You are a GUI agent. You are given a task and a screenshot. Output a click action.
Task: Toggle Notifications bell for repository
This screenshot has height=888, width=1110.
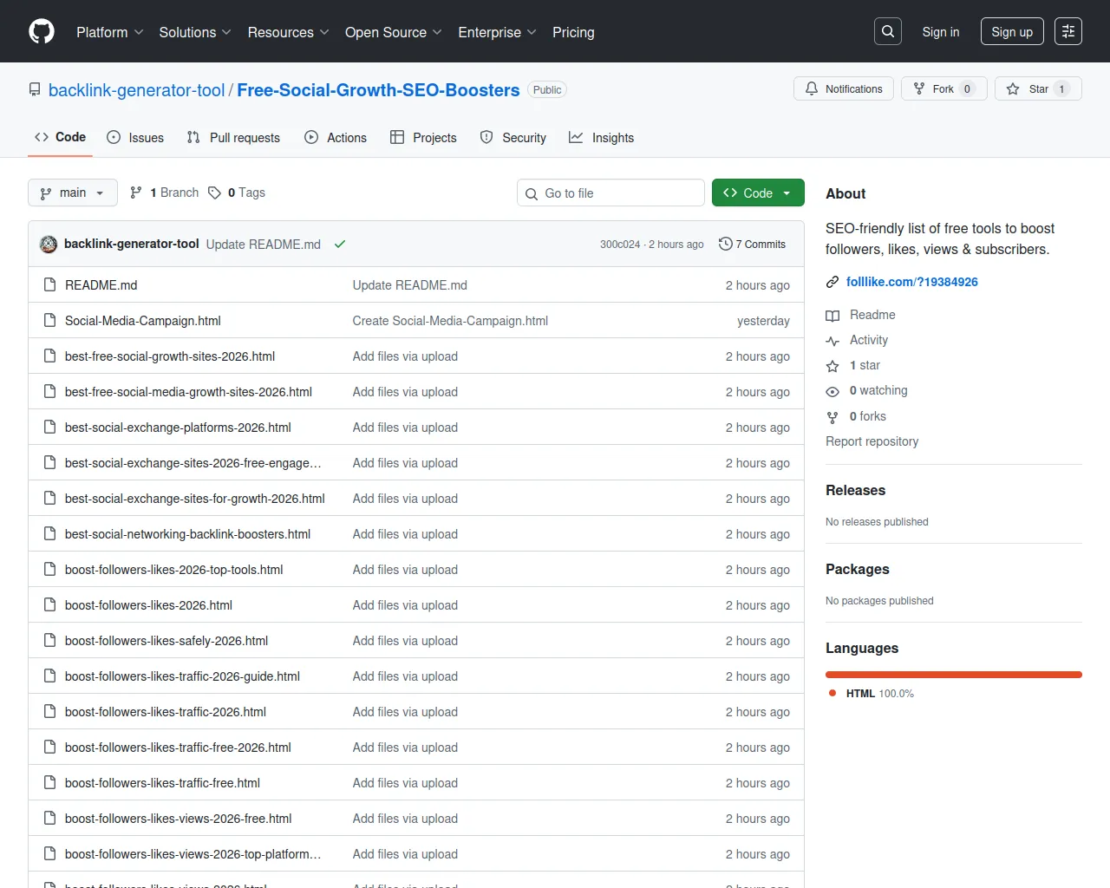[x=843, y=89]
